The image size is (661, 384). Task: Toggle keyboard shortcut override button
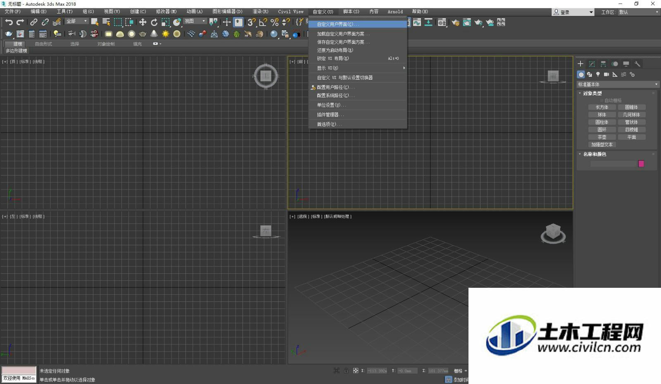pyautogui.click(x=238, y=22)
